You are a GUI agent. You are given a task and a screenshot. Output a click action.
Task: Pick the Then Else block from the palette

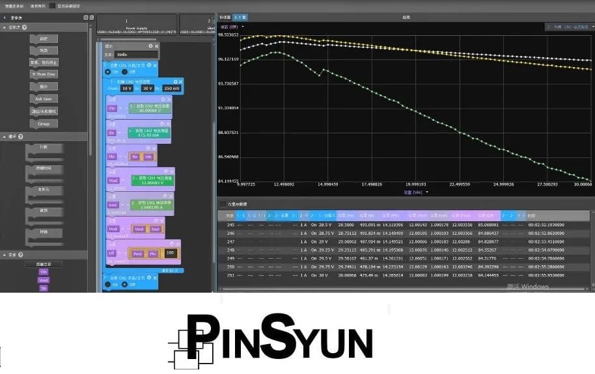pyautogui.click(x=44, y=74)
